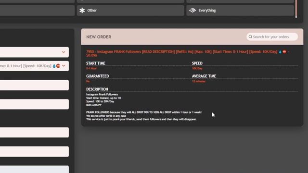Click the line about pranking your friends
This screenshot has height=173, width=308.
[x=141, y=119]
